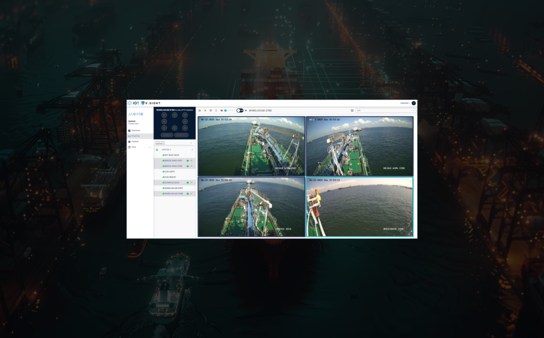Click the red X beside BRIDGE WING PORT
The height and width of the screenshot is (338, 544).
tap(192, 160)
